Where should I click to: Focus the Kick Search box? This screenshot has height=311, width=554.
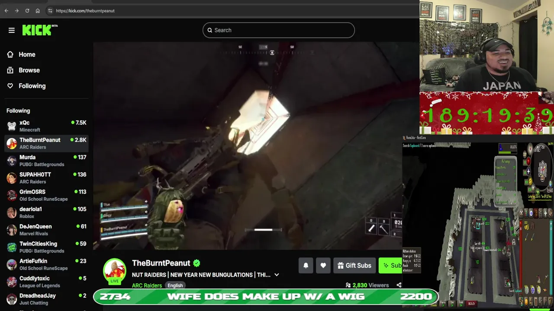(x=279, y=30)
